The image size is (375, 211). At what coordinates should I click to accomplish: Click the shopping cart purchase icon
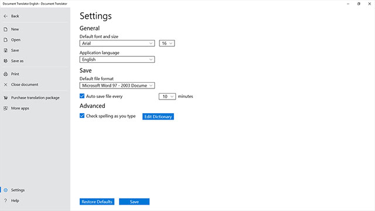[x=5, y=98]
